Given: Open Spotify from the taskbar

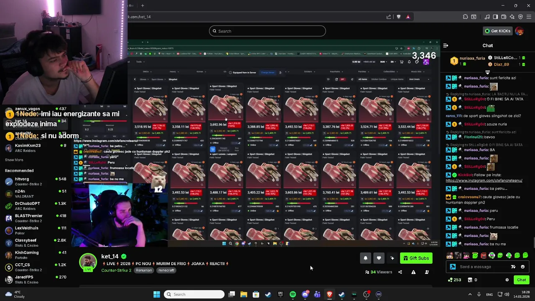Looking at the screenshot, I should 293,294.
